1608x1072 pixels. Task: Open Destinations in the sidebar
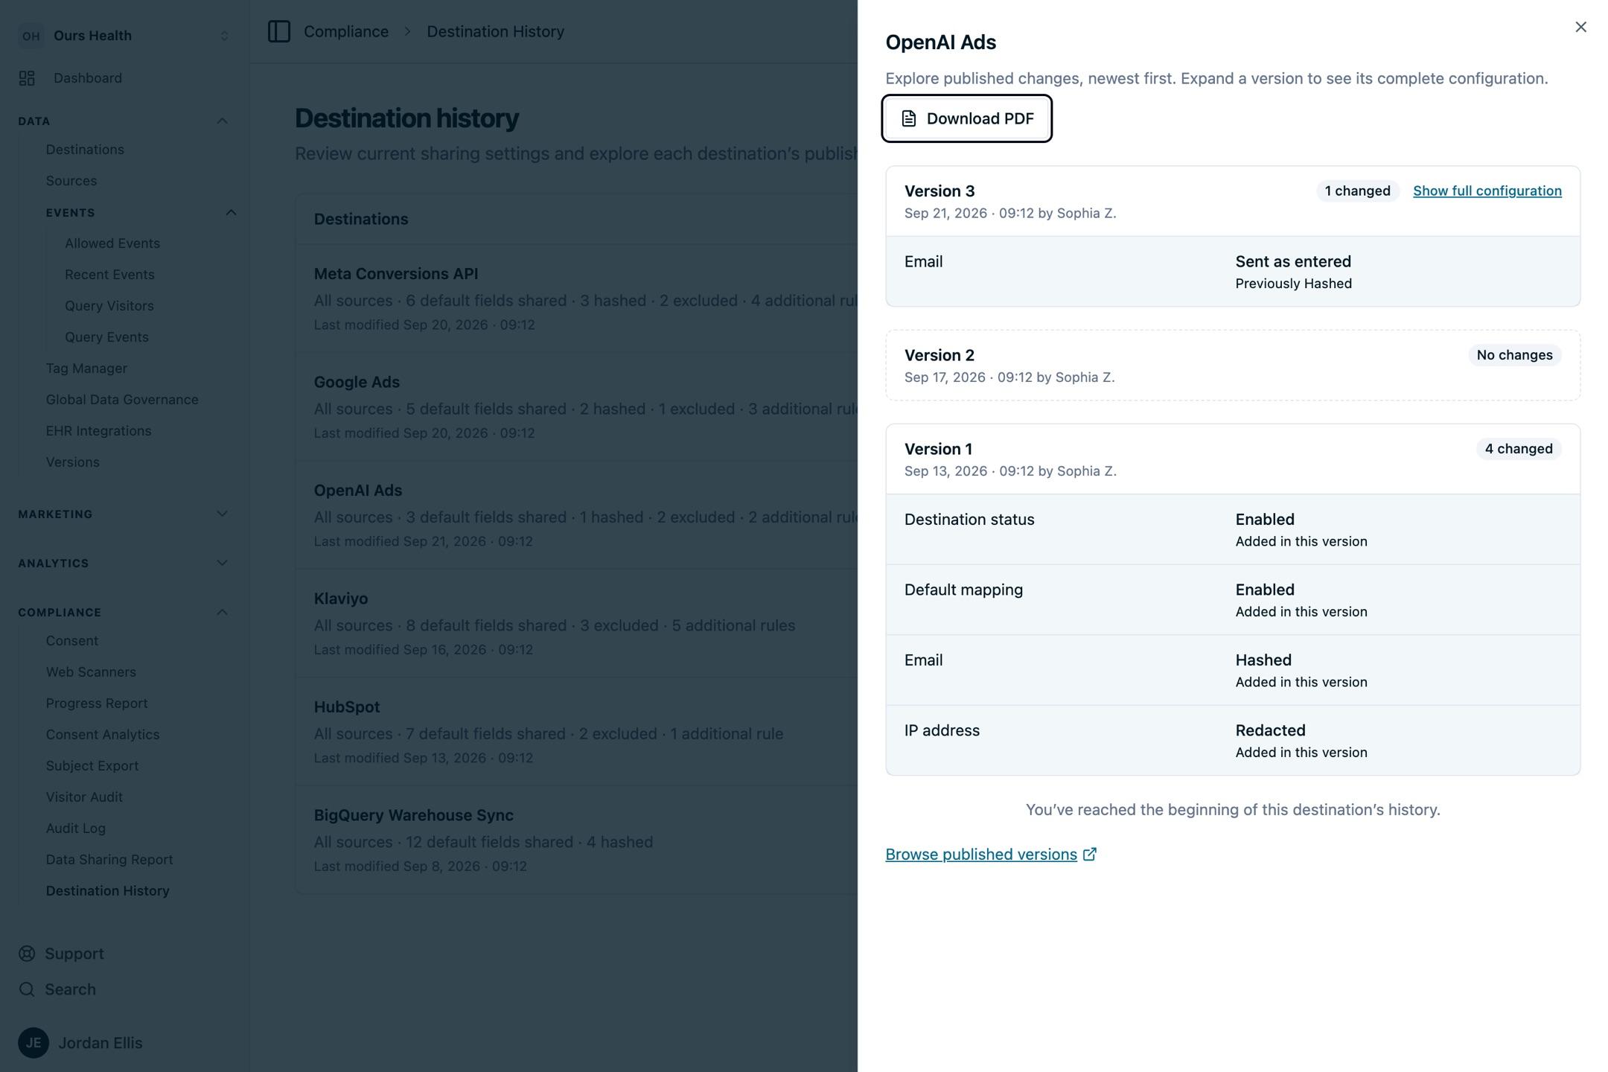point(85,150)
